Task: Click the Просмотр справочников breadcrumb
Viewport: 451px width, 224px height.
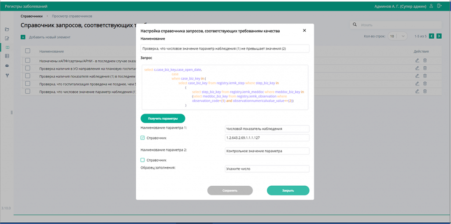Action: click(72, 16)
